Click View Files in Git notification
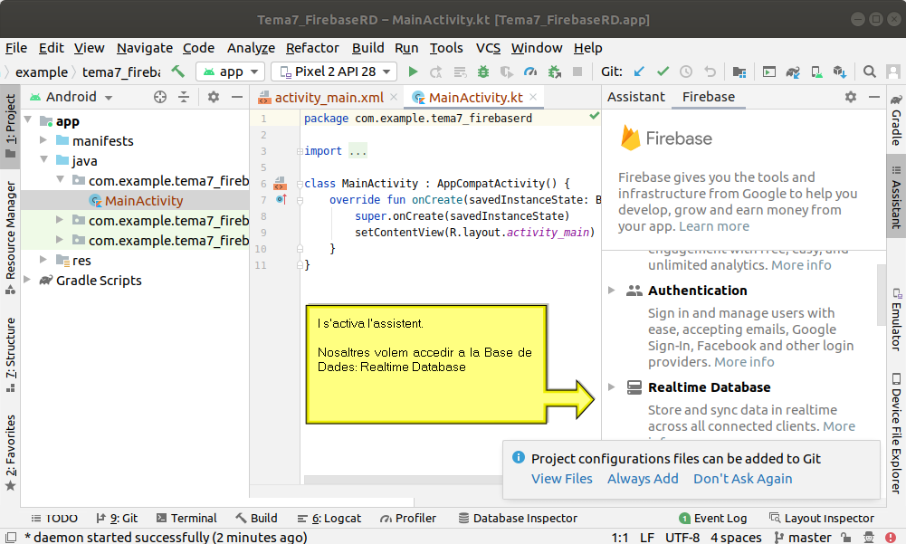This screenshot has width=906, height=544. pyautogui.click(x=562, y=479)
